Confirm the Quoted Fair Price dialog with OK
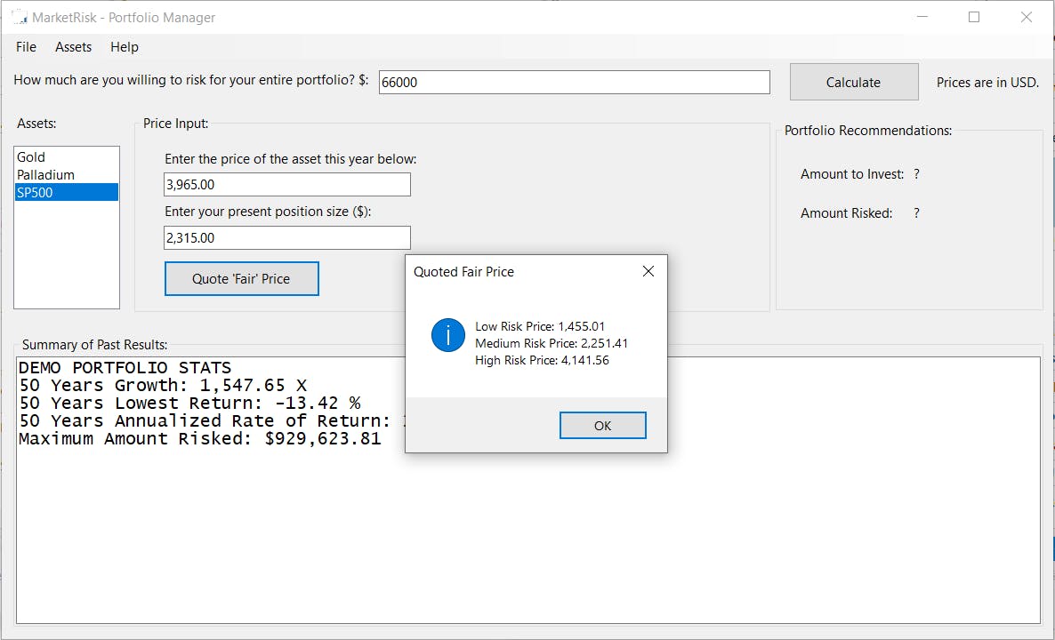Image resolution: width=1055 pixels, height=640 pixels. pos(603,426)
